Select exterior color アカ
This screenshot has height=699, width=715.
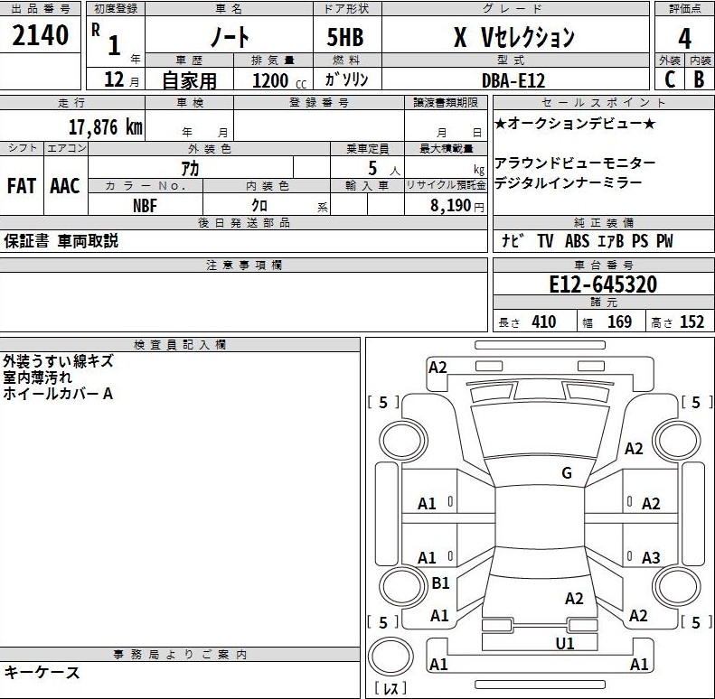coord(190,169)
